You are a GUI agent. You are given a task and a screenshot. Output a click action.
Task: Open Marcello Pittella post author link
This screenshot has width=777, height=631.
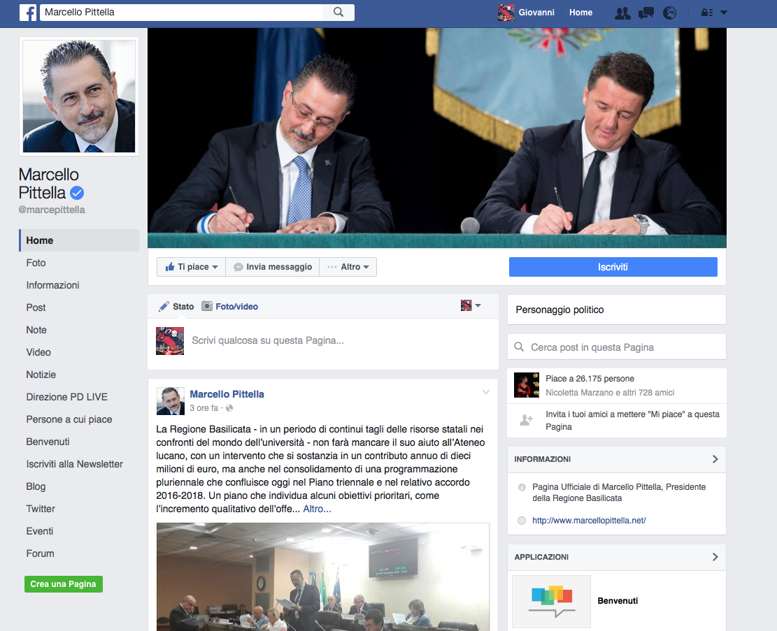227,394
